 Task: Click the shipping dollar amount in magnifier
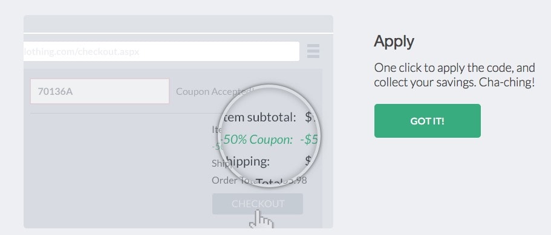point(308,161)
